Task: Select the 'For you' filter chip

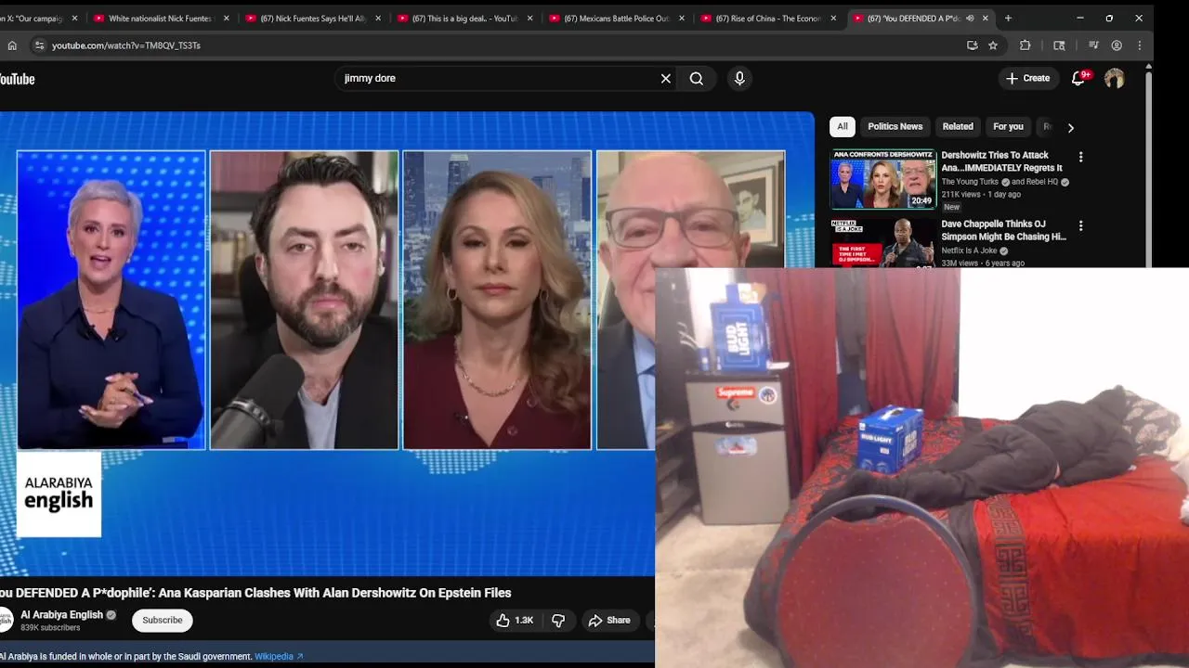Action: point(1008,127)
